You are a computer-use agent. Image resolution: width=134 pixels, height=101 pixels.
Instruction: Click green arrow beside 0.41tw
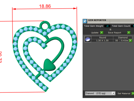131,41
